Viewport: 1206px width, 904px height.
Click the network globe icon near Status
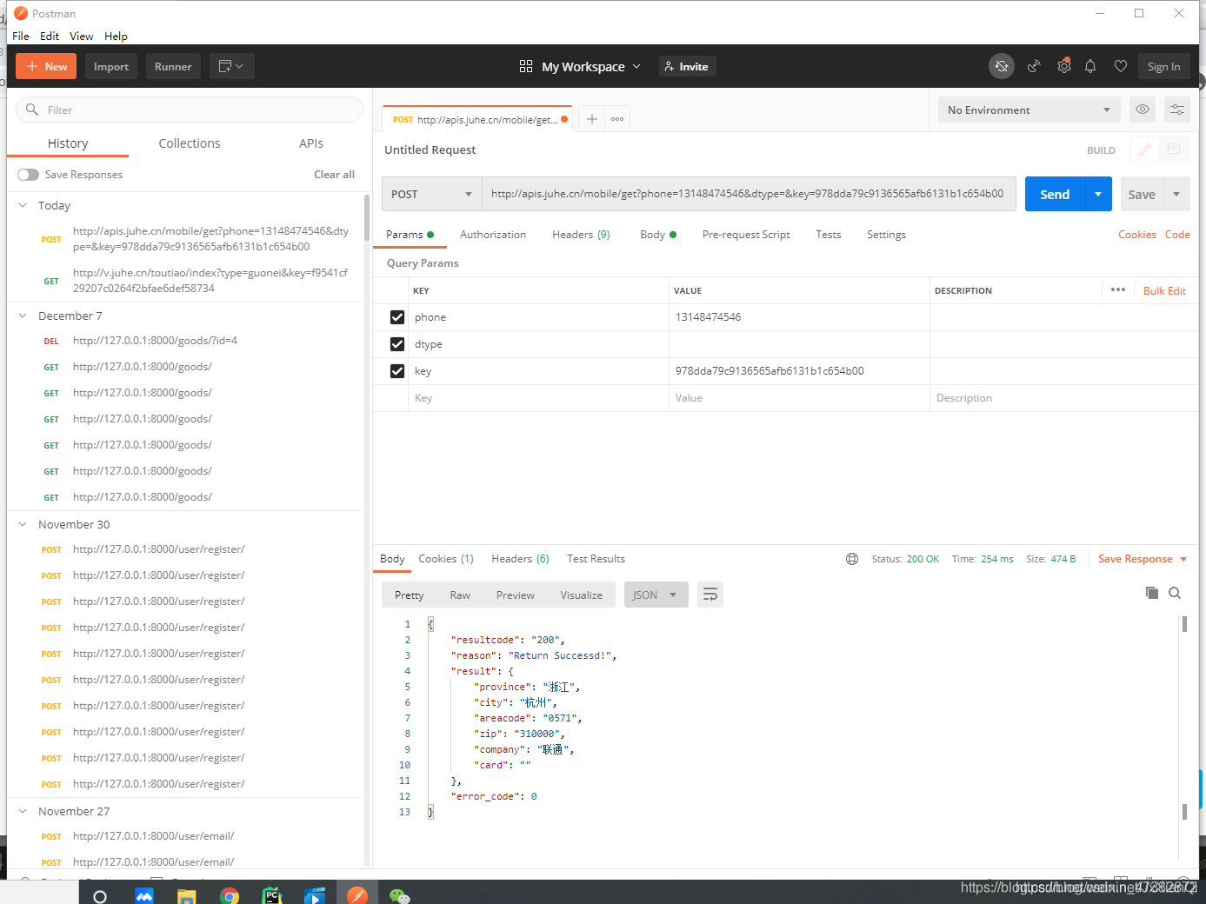[852, 559]
